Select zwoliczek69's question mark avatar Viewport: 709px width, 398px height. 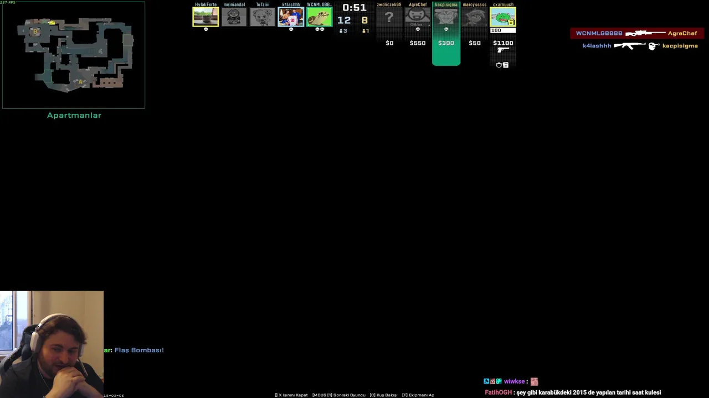click(389, 17)
